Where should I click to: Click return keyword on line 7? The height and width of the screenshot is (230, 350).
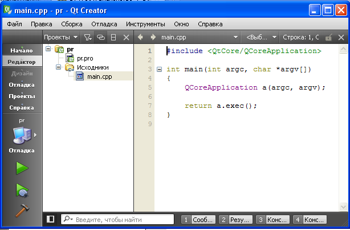(198, 106)
